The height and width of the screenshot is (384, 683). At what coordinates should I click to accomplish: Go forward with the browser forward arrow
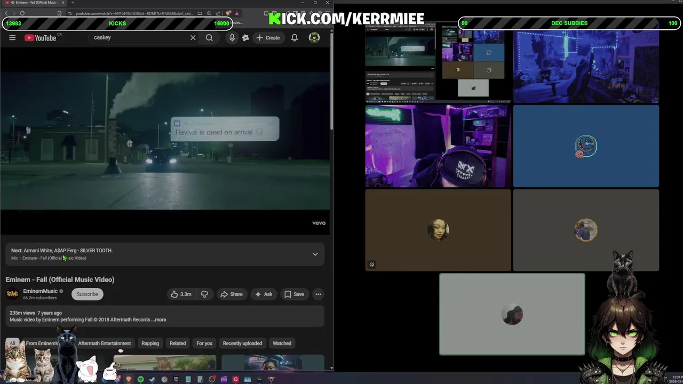click(14, 13)
